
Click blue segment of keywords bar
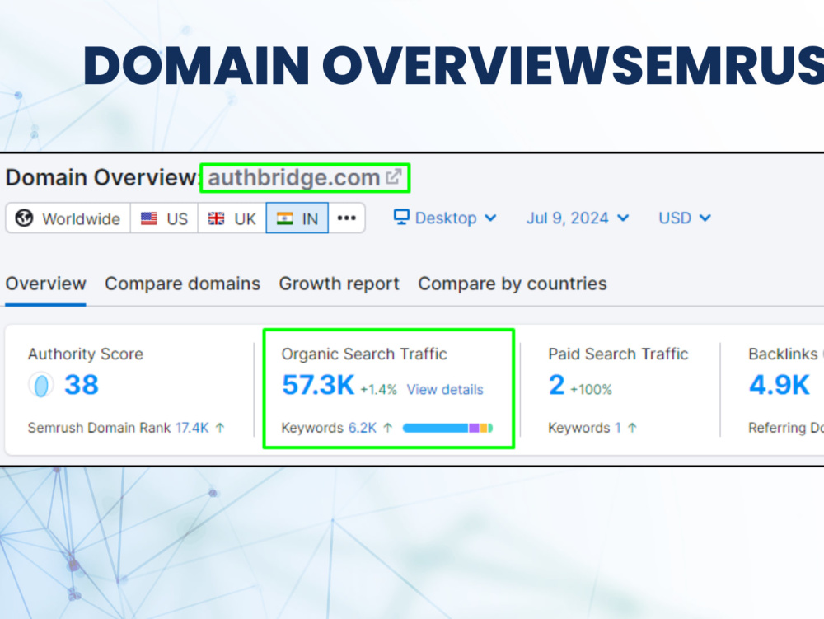coord(436,429)
